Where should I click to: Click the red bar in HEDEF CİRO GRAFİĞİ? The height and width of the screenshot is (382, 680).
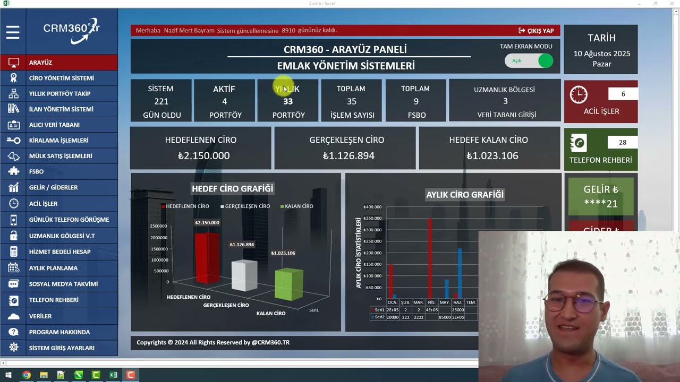tap(207, 258)
